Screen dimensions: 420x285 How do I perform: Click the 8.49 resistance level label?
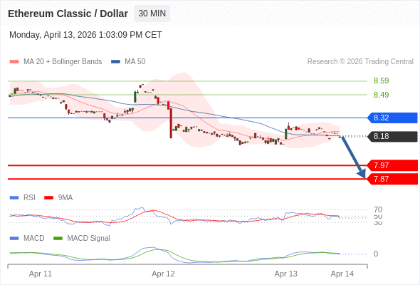coord(381,95)
